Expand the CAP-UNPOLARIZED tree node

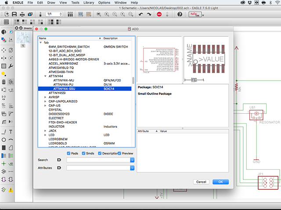(45, 101)
